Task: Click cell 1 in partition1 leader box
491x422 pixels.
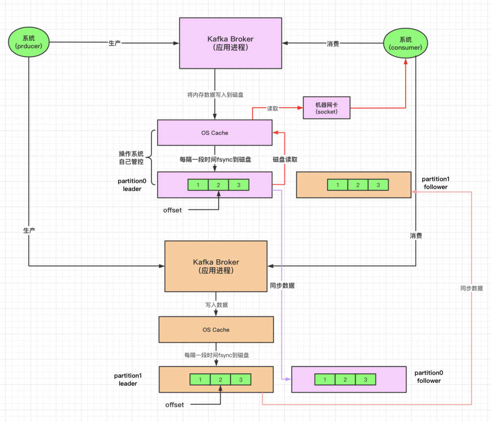Action: 200,379
